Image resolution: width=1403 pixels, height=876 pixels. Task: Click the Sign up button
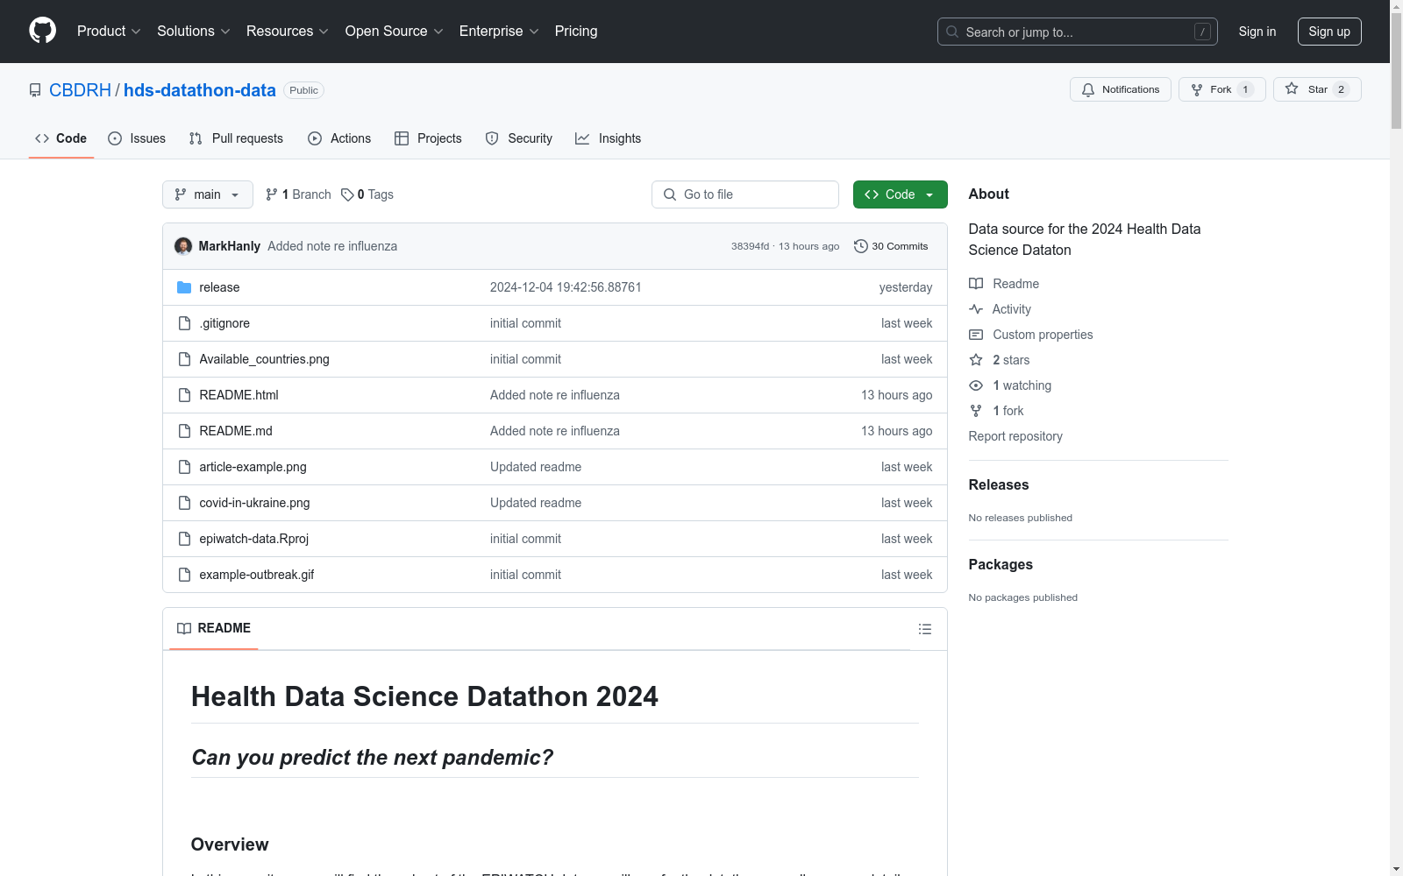[1328, 32]
